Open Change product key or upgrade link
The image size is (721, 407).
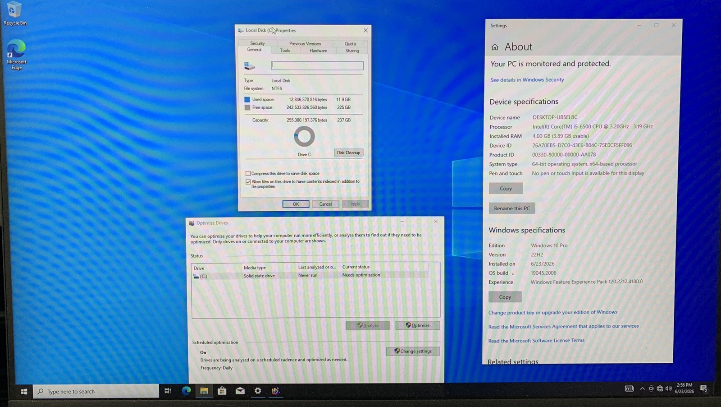553,312
